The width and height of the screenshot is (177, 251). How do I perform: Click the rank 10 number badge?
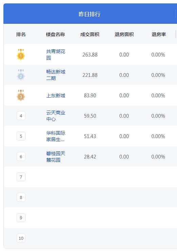[x=21, y=238]
